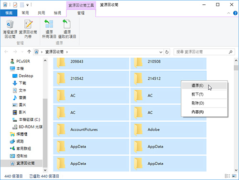The width and height of the screenshot is (239, 180).
Task: Click the Recycle Bin icon in address bar
Action: (x=36, y=52)
